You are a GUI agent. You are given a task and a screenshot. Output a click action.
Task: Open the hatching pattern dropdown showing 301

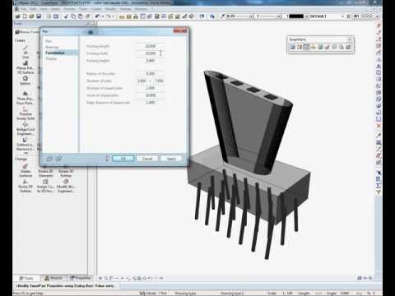coord(377,16)
